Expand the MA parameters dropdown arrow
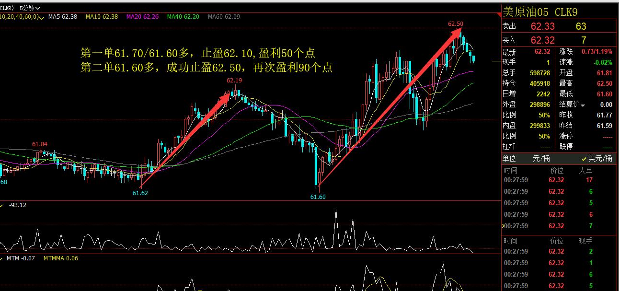The image size is (619, 291). [x=42, y=17]
